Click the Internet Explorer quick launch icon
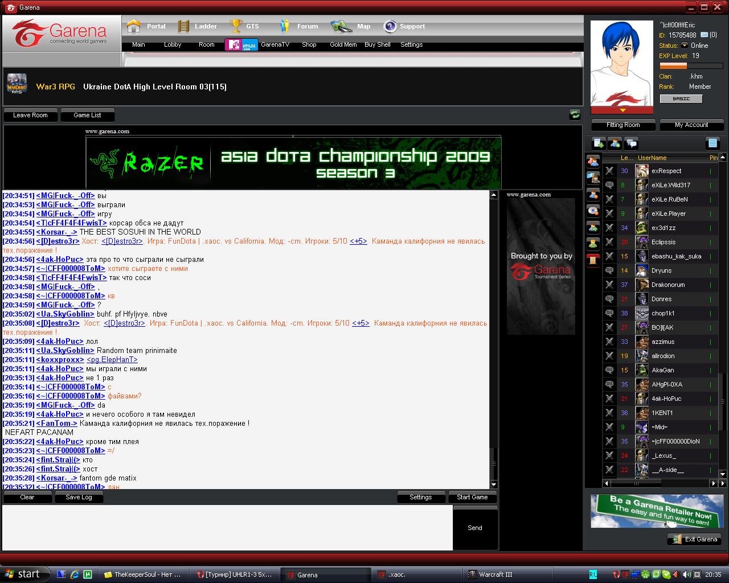Image resolution: width=729 pixels, height=583 pixels. (x=75, y=574)
